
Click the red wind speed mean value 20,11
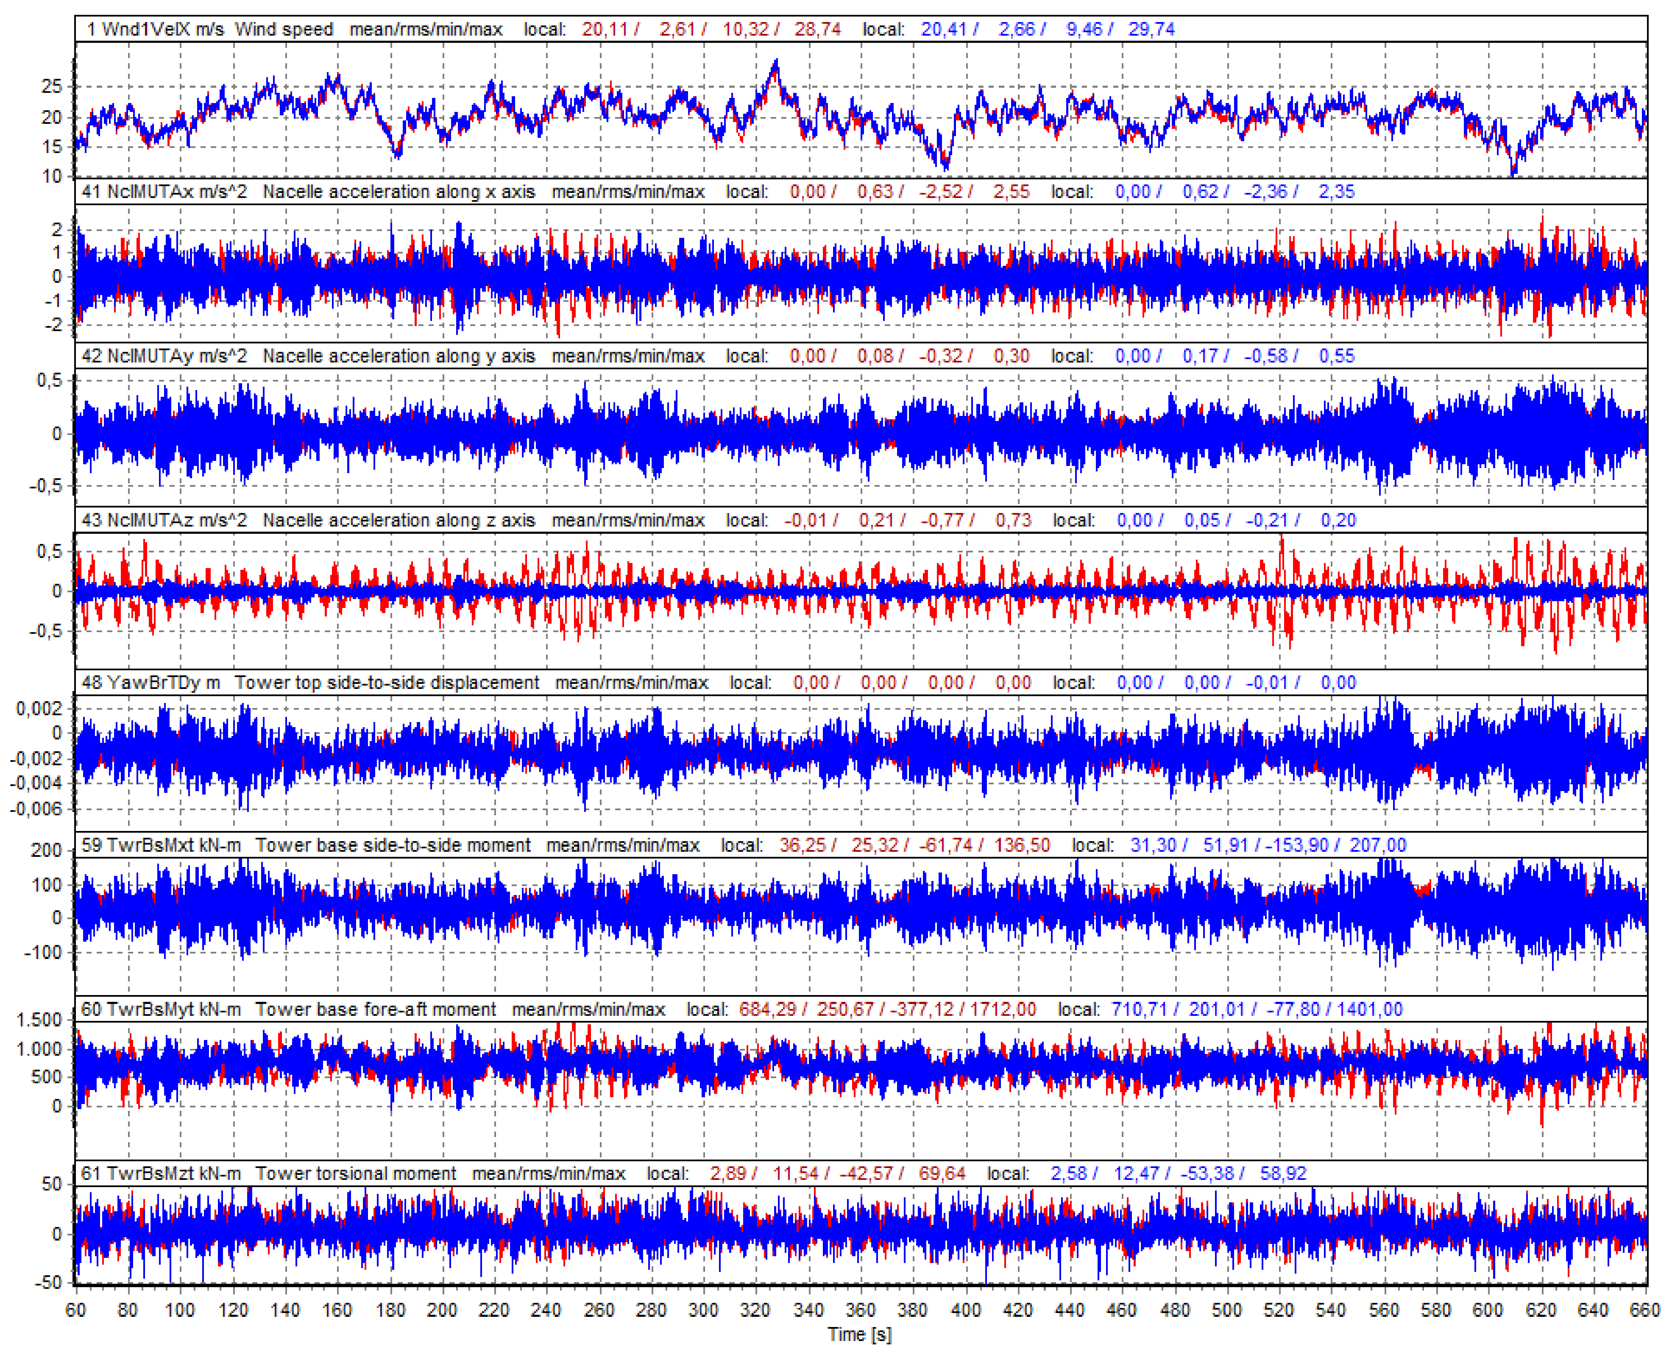603,30
